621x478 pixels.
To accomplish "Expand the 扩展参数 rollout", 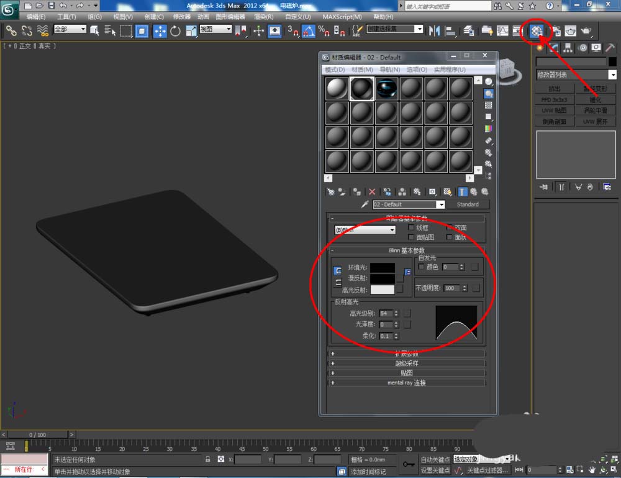I will tap(407, 353).
